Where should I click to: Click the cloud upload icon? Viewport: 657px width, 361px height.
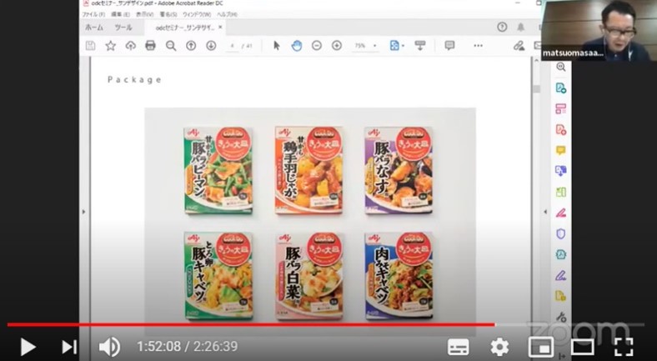130,46
